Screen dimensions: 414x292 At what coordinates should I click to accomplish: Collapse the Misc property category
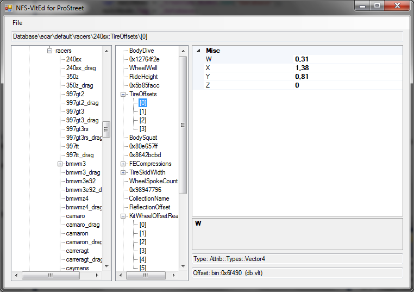[x=198, y=51]
